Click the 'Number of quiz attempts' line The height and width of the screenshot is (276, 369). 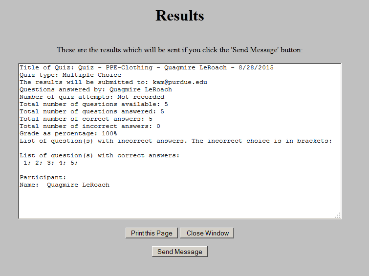tap(92, 97)
